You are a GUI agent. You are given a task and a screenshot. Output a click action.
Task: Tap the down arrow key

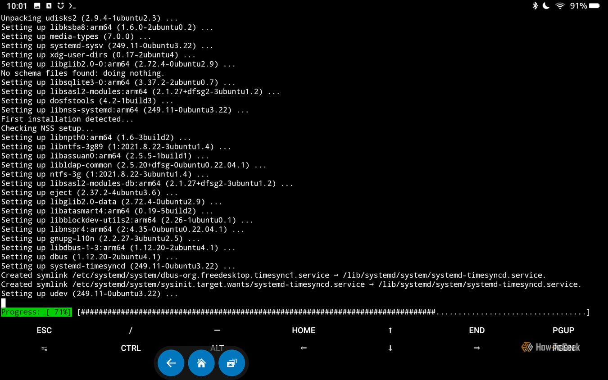390,348
